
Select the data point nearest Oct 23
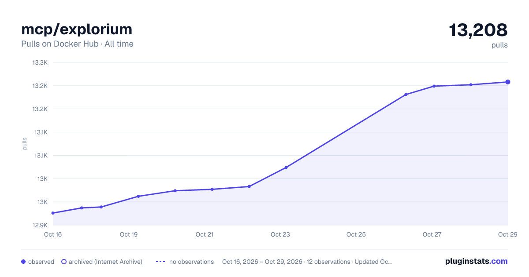(x=286, y=168)
